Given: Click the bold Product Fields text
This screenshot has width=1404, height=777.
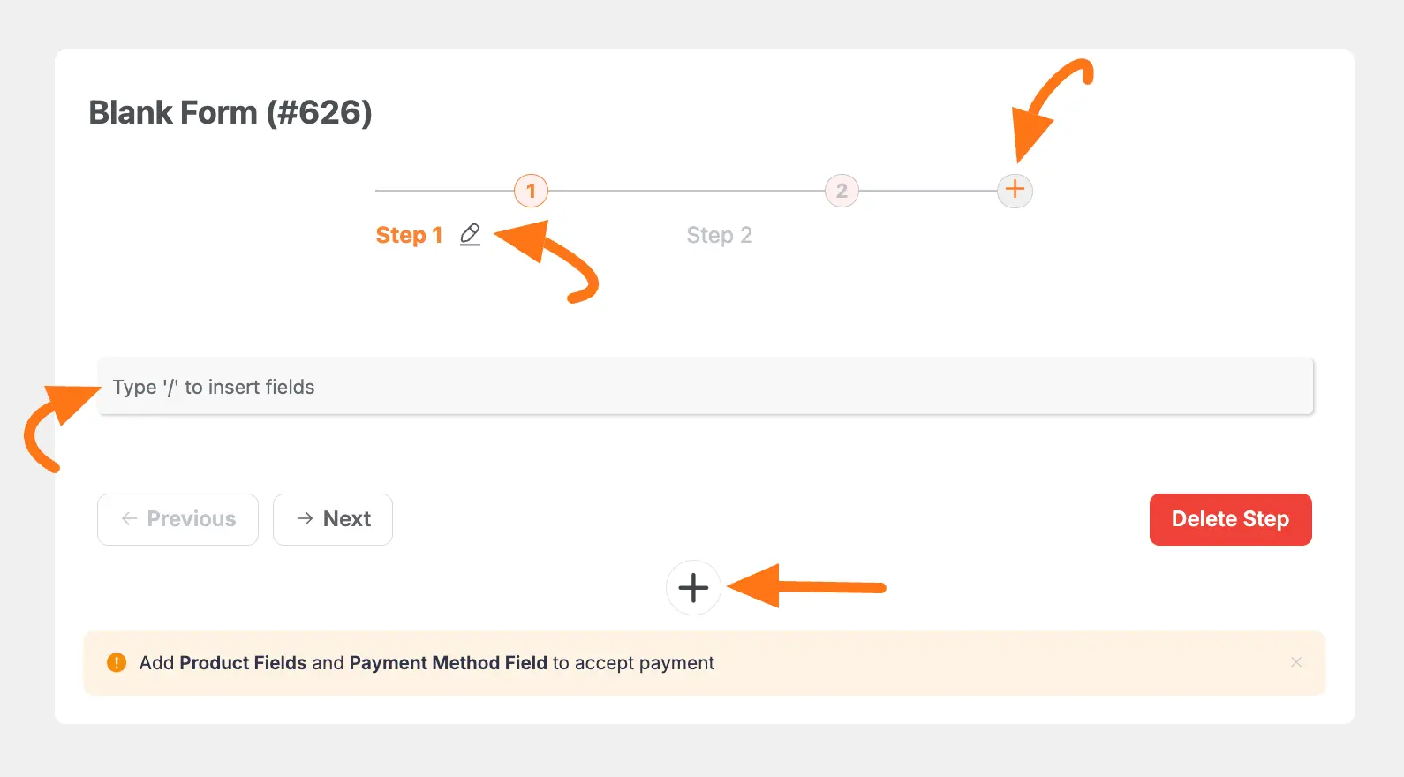Looking at the screenshot, I should pyautogui.click(x=243, y=663).
